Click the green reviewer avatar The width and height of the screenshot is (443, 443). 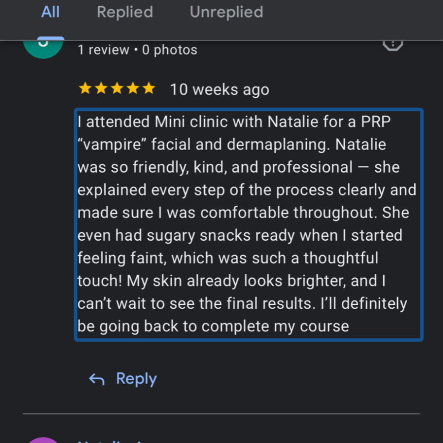(44, 47)
